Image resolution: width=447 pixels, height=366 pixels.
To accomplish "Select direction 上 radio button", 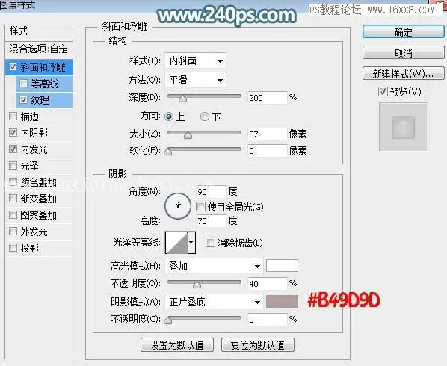I will pyautogui.click(x=169, y=117).
